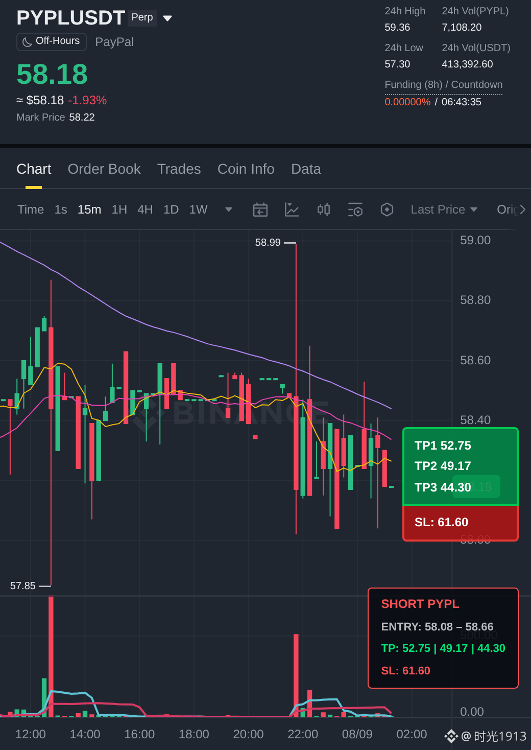Tap the 24h High 59.36 value
Image resolution: width=531 pixels, height=750 pixels.
coord(397,27)
